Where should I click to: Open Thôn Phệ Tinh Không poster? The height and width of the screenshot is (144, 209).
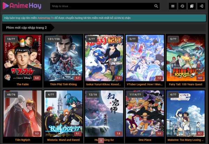[x=63, y=58]
